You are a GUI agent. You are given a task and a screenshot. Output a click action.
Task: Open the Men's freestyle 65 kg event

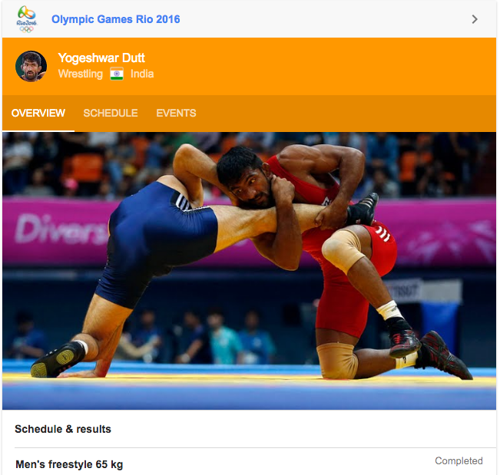(69, 464)
